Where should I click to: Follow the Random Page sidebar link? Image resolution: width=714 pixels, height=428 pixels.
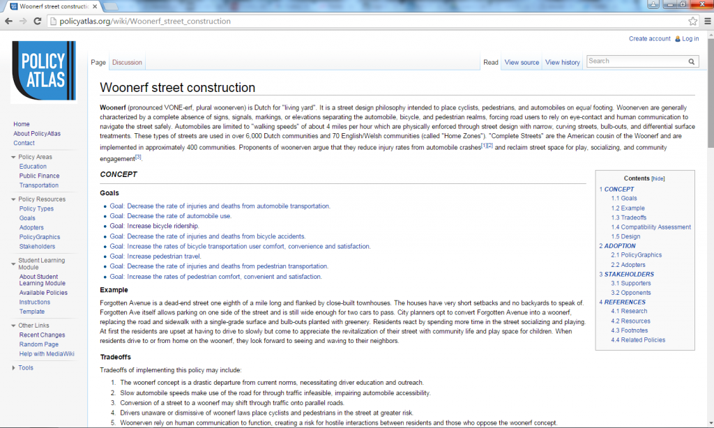[x=39, y=344]
